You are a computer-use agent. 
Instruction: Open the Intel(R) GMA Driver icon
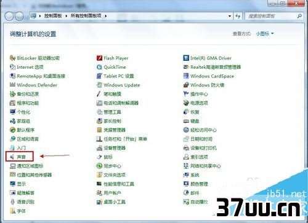click(186, 58)
